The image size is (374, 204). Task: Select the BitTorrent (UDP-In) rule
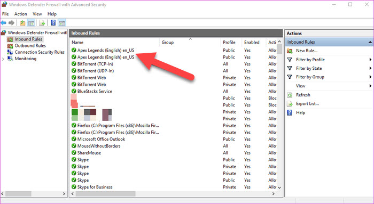pyautogui.click(x=96, y=71)
